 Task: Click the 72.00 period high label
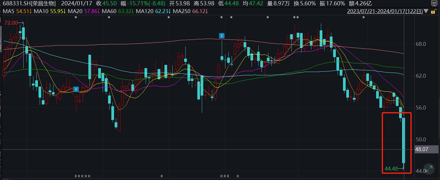(x=11, y=23)
